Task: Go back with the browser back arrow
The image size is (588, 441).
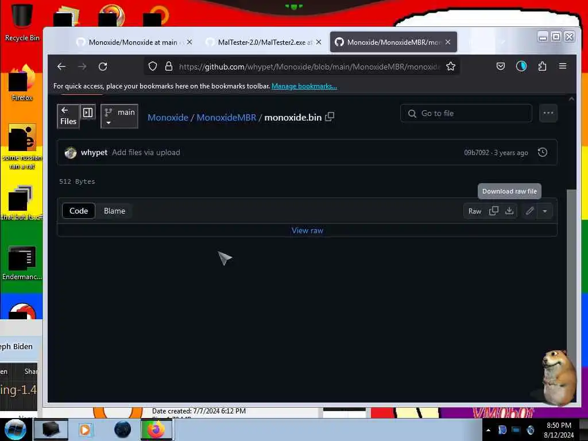Action: coord(61,67)
